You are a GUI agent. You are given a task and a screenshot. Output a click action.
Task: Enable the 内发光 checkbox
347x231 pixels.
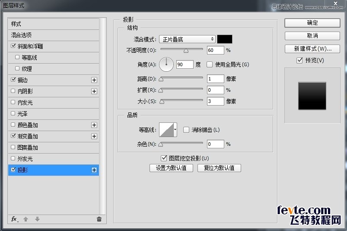(x=13, y=102)
